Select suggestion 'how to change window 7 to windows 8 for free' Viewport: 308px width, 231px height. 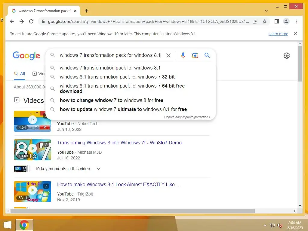(131, 100)
